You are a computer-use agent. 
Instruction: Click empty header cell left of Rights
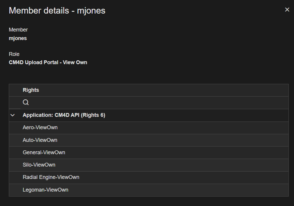tap(15, 90)
